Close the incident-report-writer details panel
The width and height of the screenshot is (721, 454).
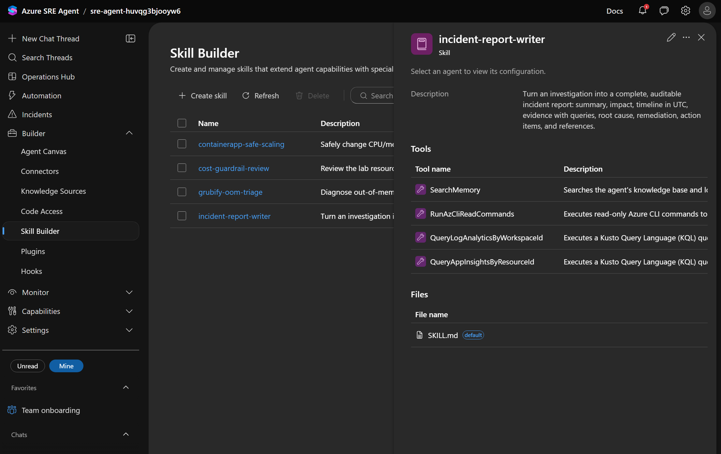click(701, 37)
